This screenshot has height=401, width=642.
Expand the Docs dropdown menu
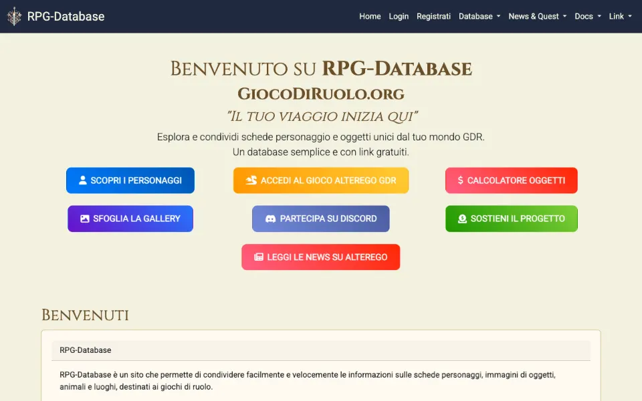tap(588, 16)
